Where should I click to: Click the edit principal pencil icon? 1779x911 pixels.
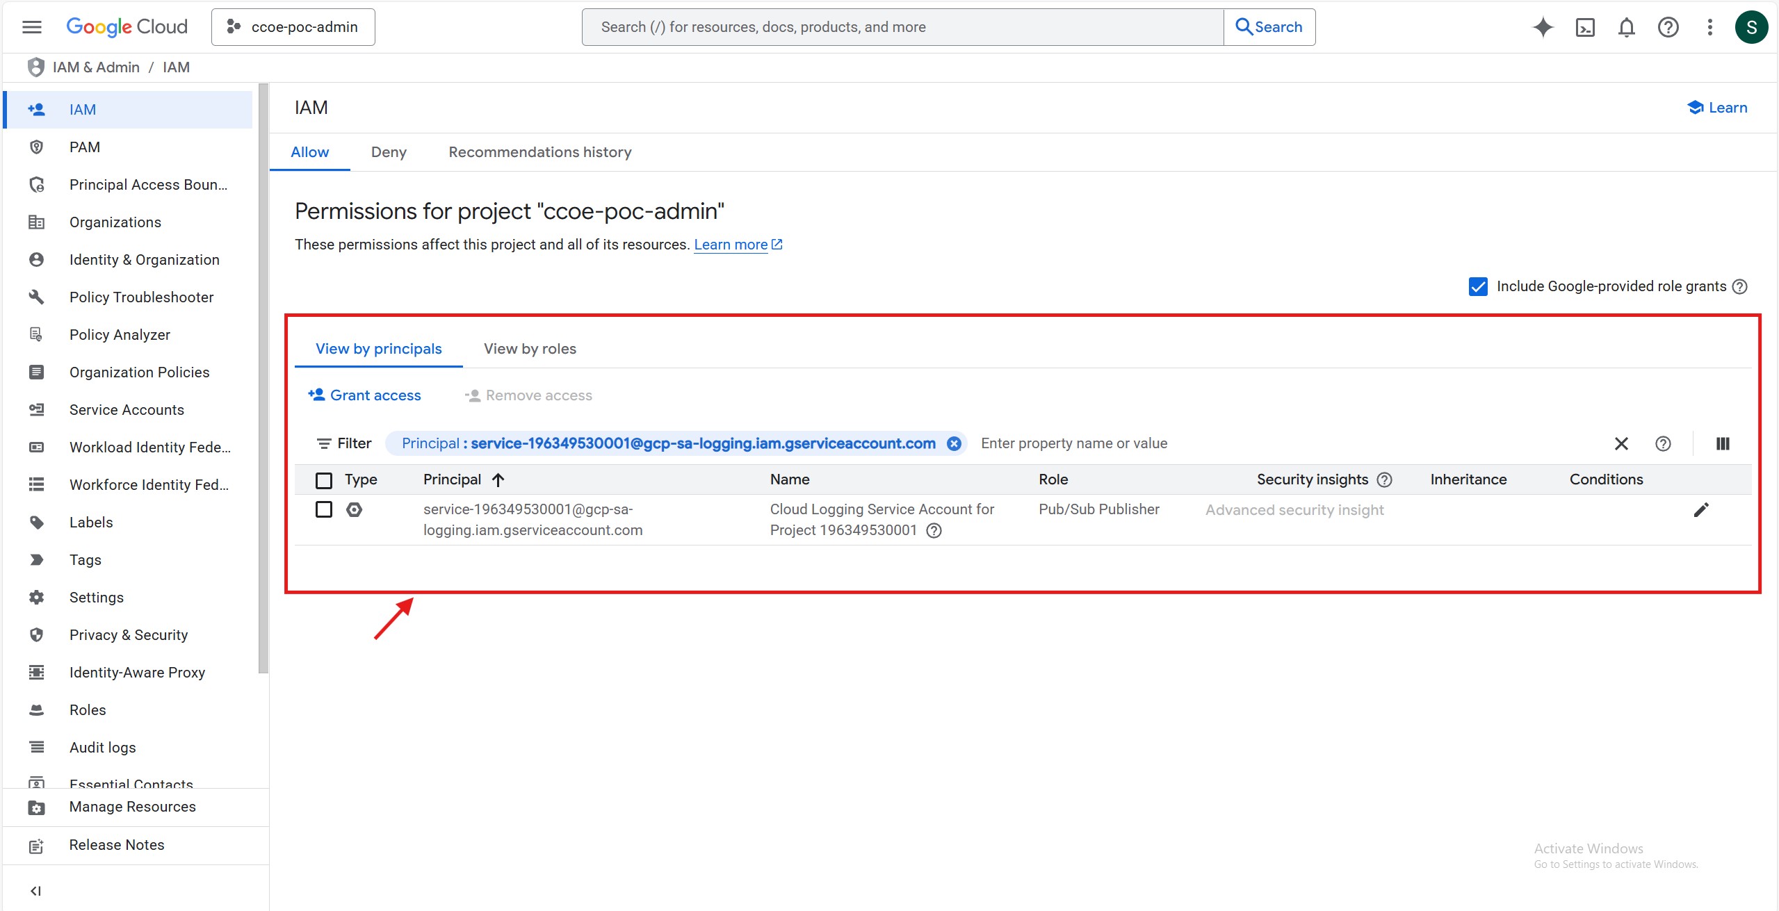1700,510
